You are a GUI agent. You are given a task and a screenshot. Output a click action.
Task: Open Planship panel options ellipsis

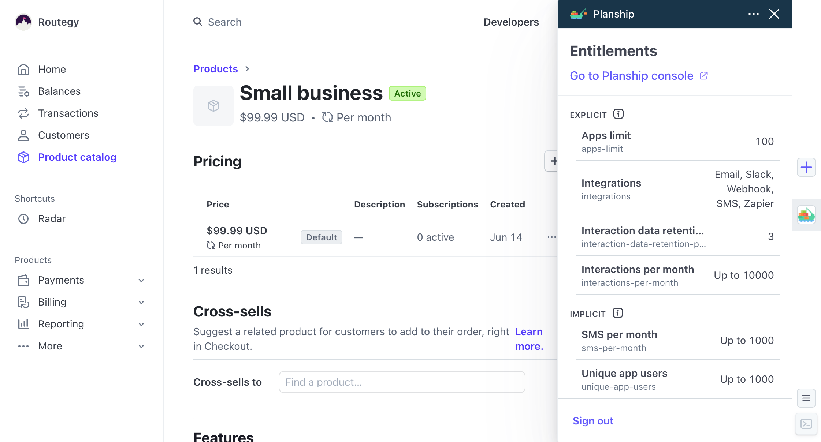point(753,14)
